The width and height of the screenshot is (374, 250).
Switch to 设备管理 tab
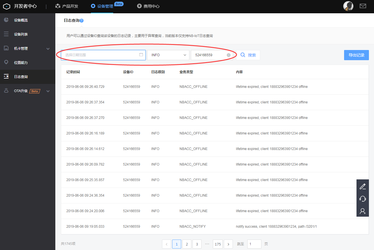[x=102, y=6]
